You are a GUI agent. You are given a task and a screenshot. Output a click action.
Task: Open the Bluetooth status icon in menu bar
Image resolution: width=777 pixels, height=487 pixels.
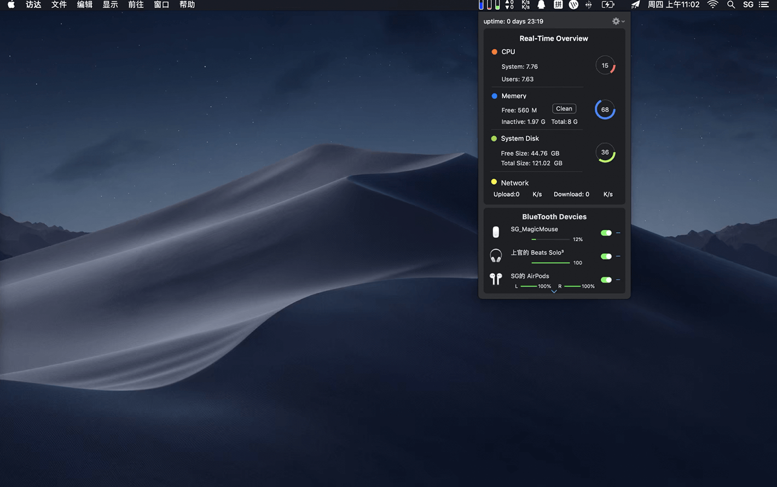click(x=589, y=5)
